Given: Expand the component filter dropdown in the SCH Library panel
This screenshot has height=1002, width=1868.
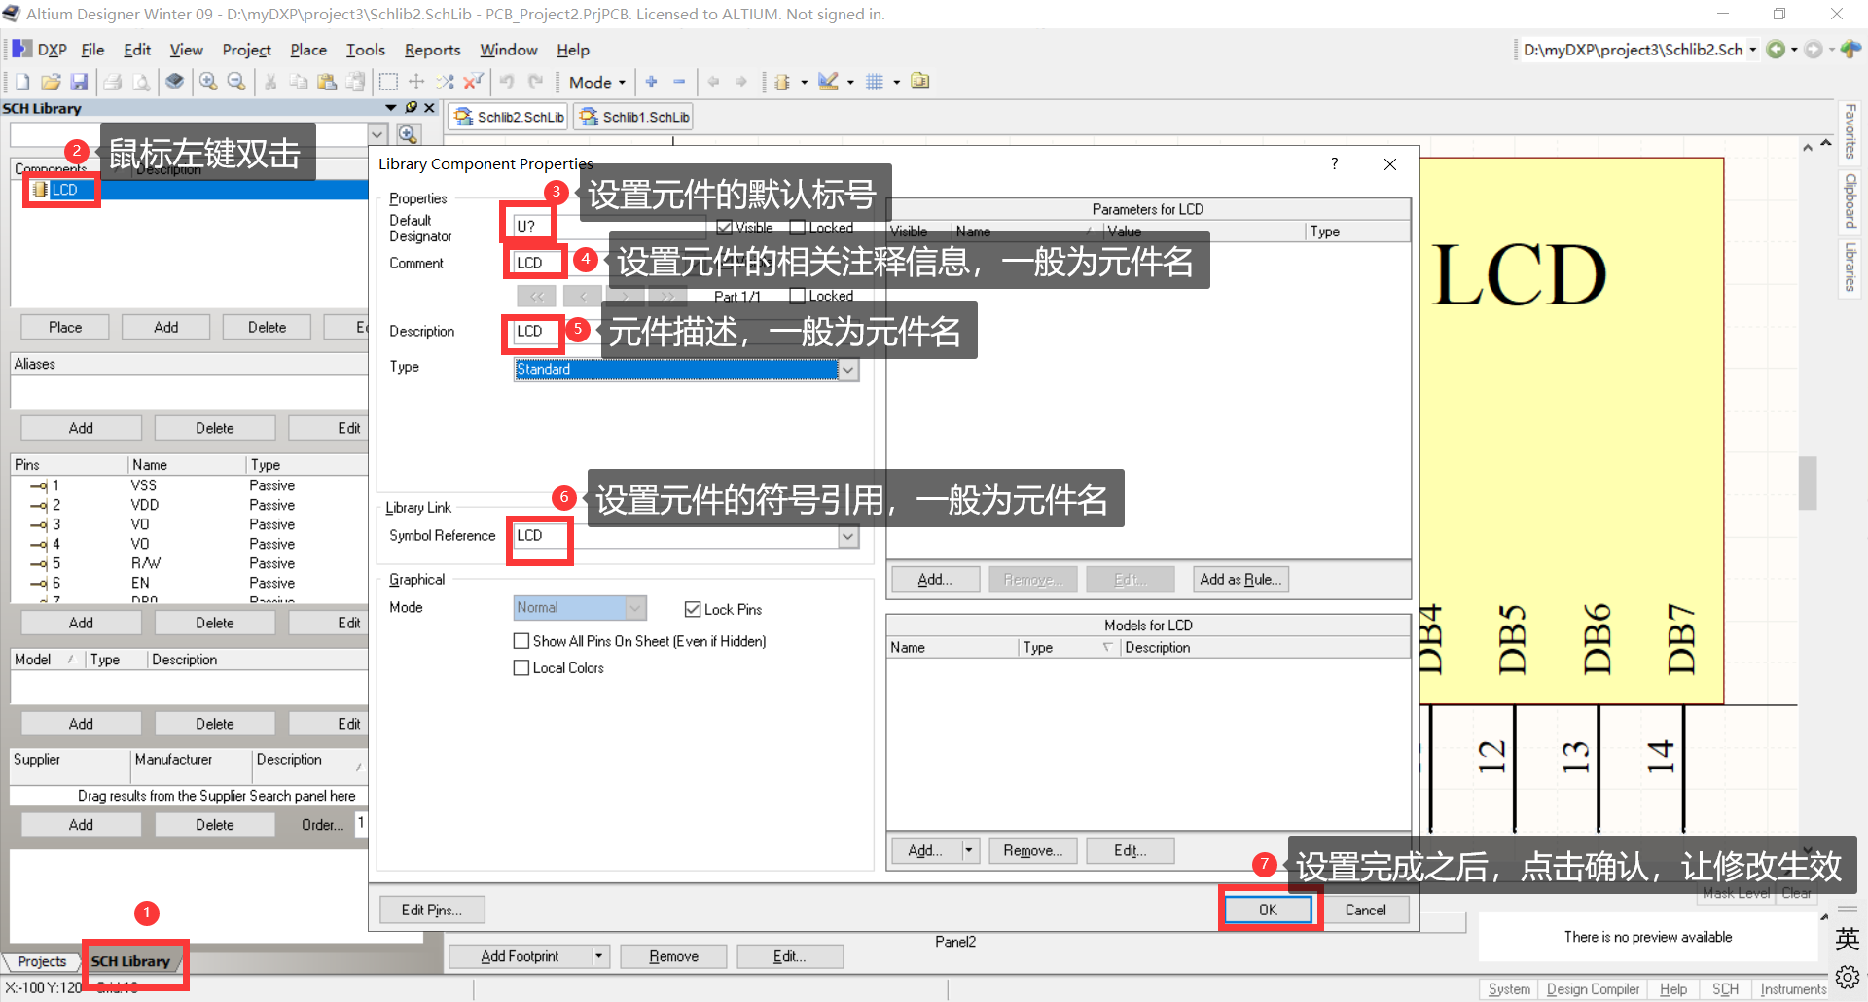Looking at the screenshot, I should (x=377, y=134).
